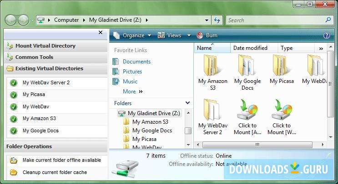Select My Gladinet Drive (Z:) tree node

[149, 113]
